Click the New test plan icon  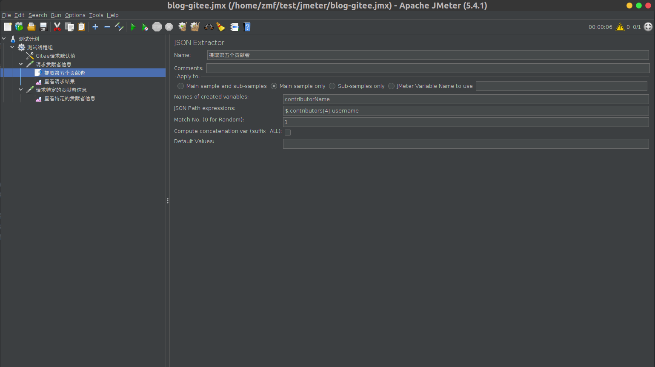tap(8, 27)
